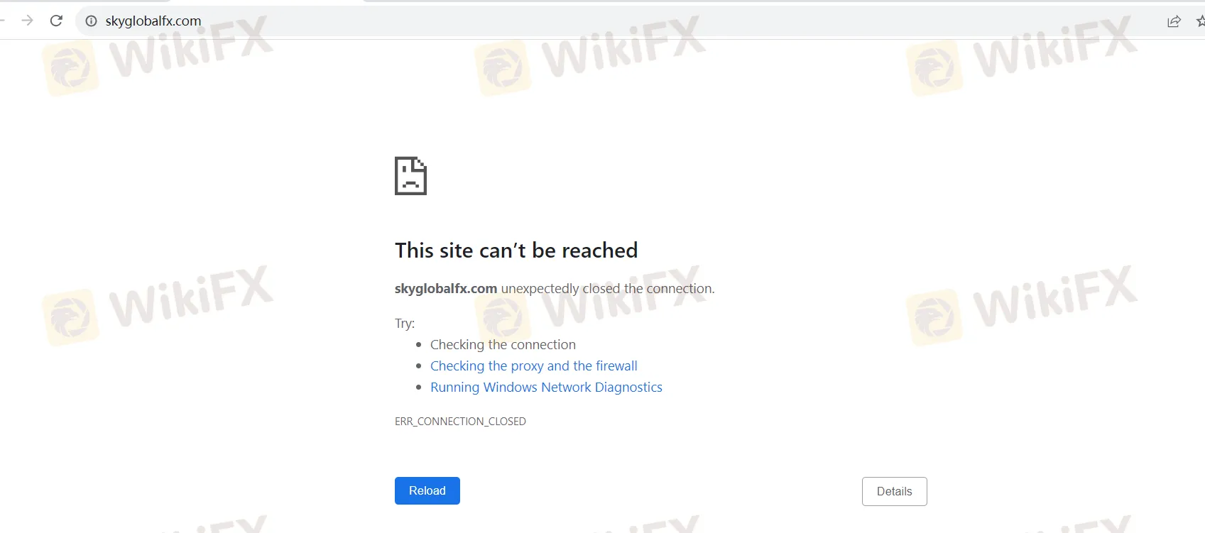This screenshot has width=1205, height=533.
Task: Bookmark this page with the star icon
Action: [1200, 21]
